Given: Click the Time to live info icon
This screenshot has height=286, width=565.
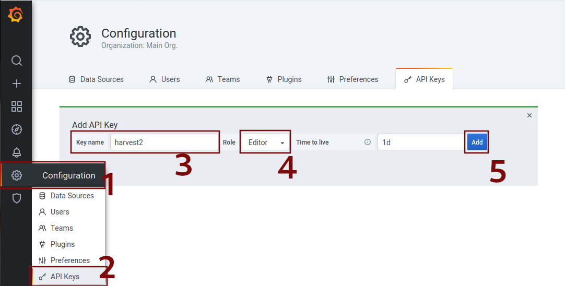Looking at the screenshot, I should click(368, 142).
